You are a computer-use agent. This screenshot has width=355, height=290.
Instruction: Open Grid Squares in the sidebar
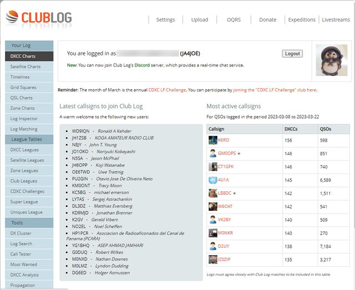point(29,88)
